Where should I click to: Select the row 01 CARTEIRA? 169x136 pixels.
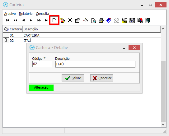click(82, 35)
